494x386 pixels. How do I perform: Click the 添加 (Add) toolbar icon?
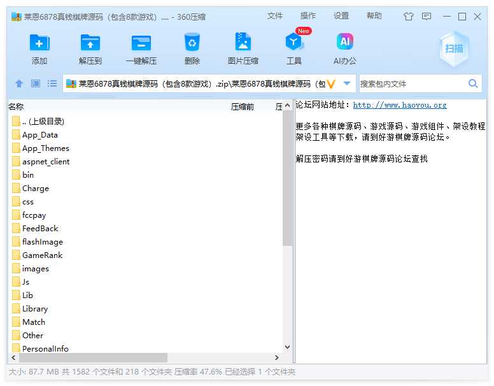tap(39, 43)
